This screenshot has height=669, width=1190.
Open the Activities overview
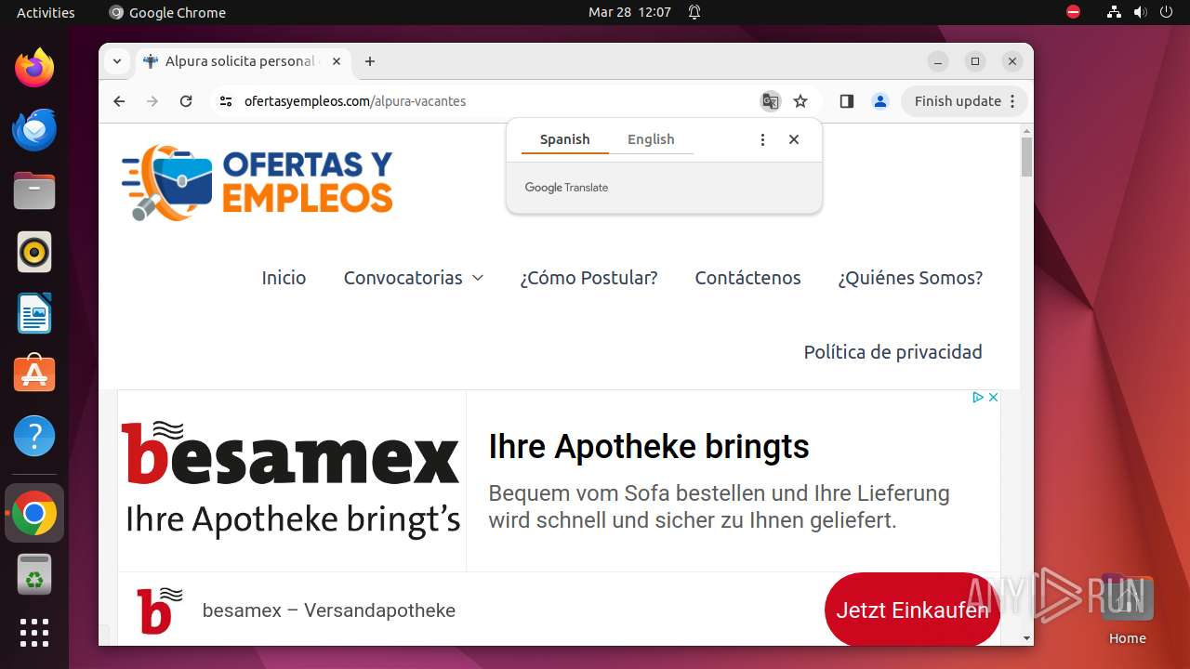coord(46,12)
